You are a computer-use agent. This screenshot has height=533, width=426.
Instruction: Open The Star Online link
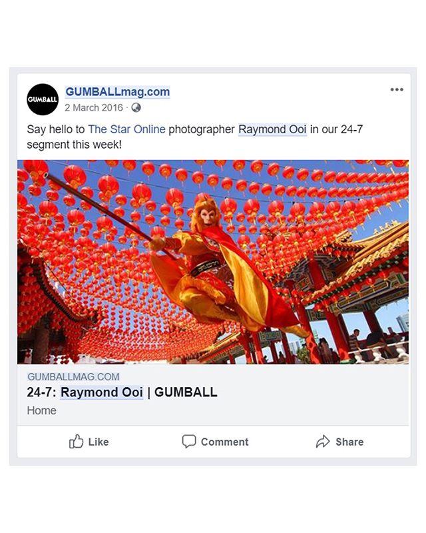126,129
